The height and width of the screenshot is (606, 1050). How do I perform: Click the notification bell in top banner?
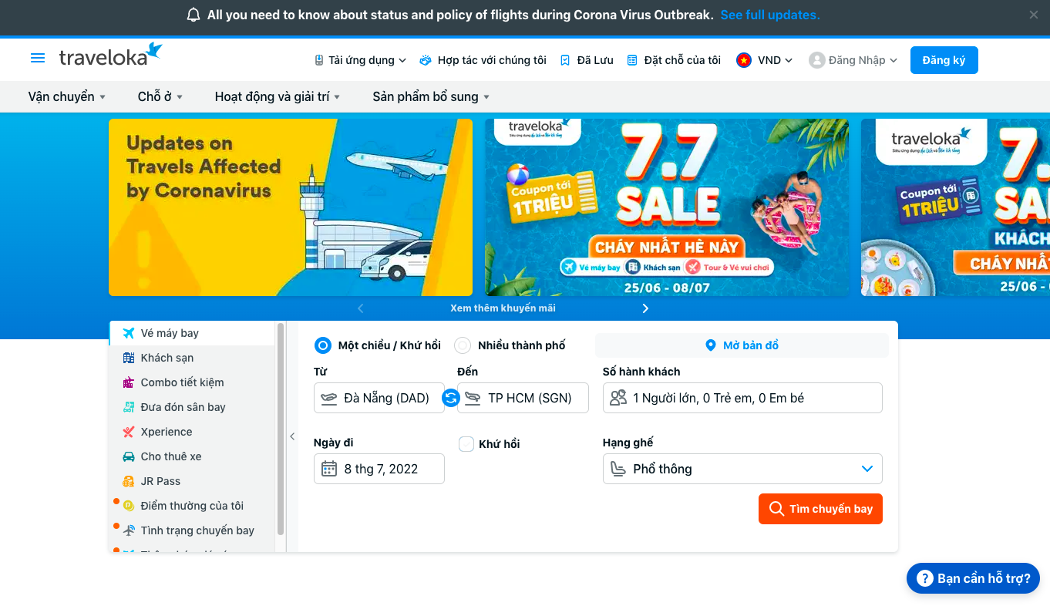click(x=194, y=15)
